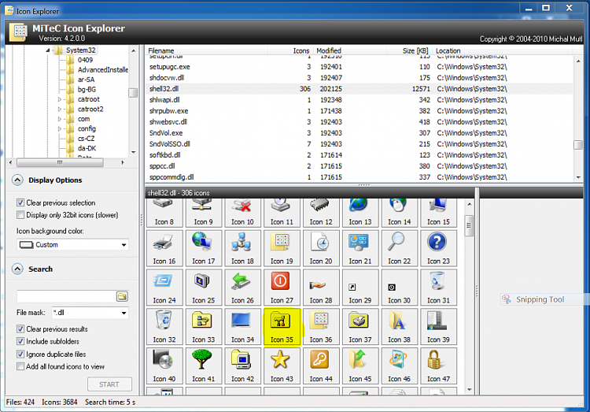Viewport: 590px width, 412px height.
Task: Toggle Clear previous selection checkbox
Action: click(x=20, y=202)
